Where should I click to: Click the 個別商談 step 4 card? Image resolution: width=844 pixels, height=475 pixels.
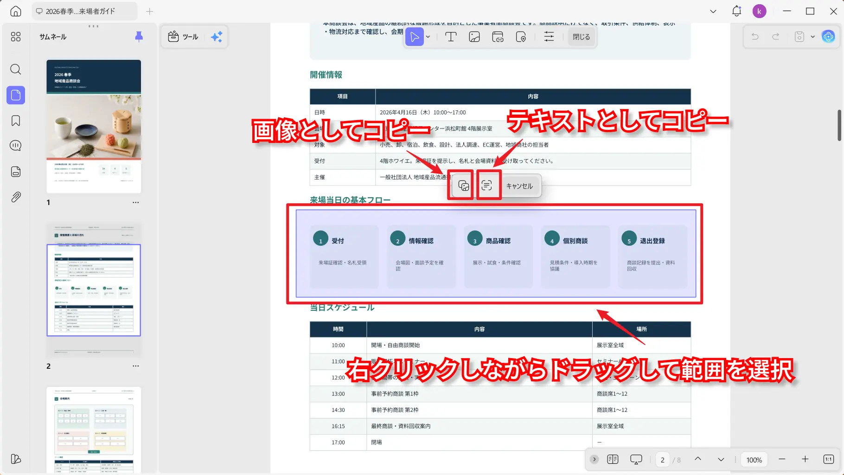(x=575, y=257)
